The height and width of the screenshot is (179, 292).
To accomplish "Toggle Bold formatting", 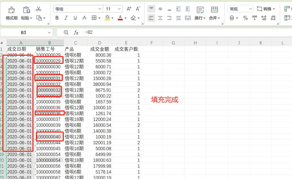I will (57, 18).
